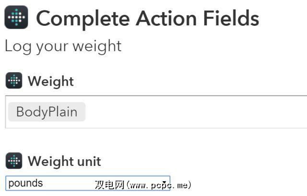Click the 'Weight' field label text

50,81
